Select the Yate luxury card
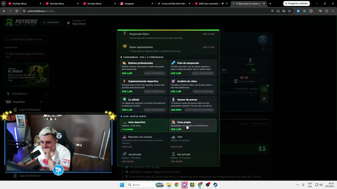The height and width of the screenshot is (189, 337). 192,141
